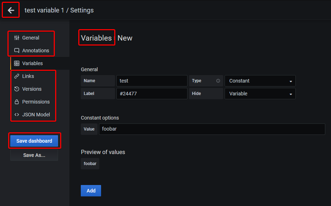Viewport: 331px width, 206px height.
Task: Open Links using the chain-link icon
Action: tap(16, 76)
